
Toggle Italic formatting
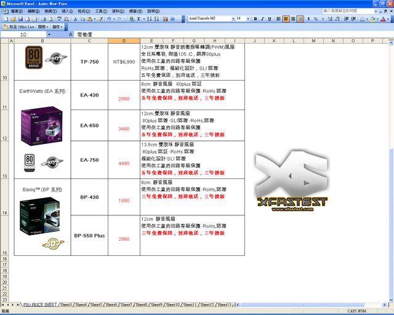click(x=263, y=19)
